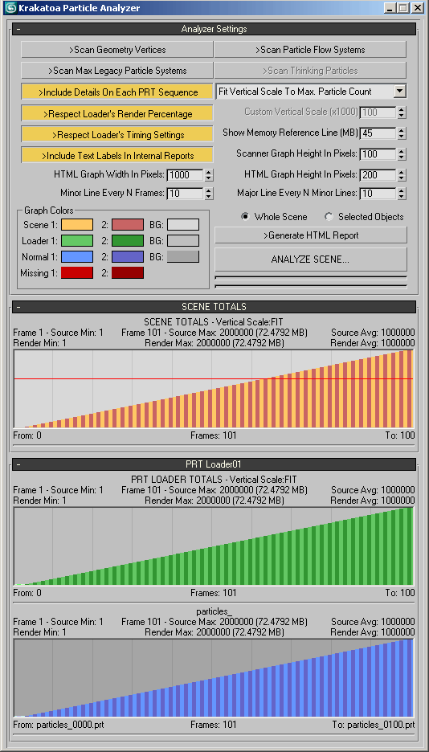The height and width of the screenshot is (752, 429).
Task: Pick the Scene 1 orange color swatch
Action: [77, 224]
